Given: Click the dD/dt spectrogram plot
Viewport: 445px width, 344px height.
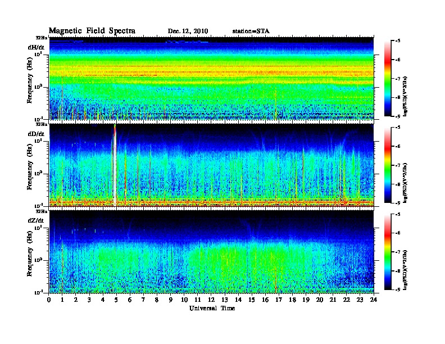Looking at the screenshot, I should click(x=211, y=165).
